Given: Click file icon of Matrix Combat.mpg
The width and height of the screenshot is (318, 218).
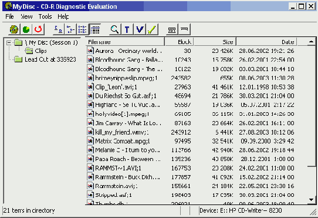Looking at the screenshot, I should pos(90,141).
